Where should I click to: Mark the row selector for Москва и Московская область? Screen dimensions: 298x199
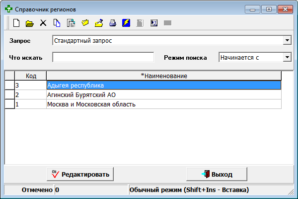click(10, 104)
